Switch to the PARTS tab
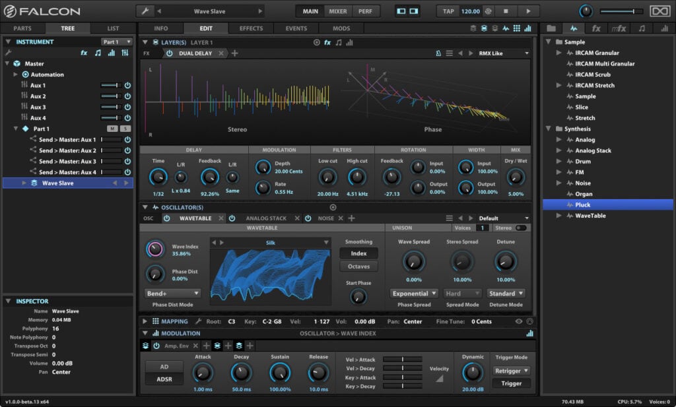The height and width of the screenshot is (407, 676). pyautogui.click(x=22, y=28)
